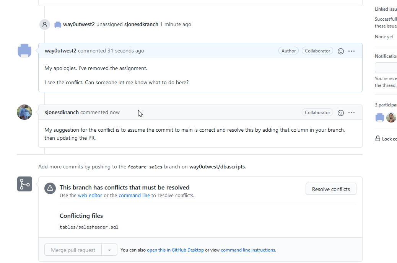
Task: Add emoji reaction to sjonesdkranch's comment
Action: [x=341, y=113]
